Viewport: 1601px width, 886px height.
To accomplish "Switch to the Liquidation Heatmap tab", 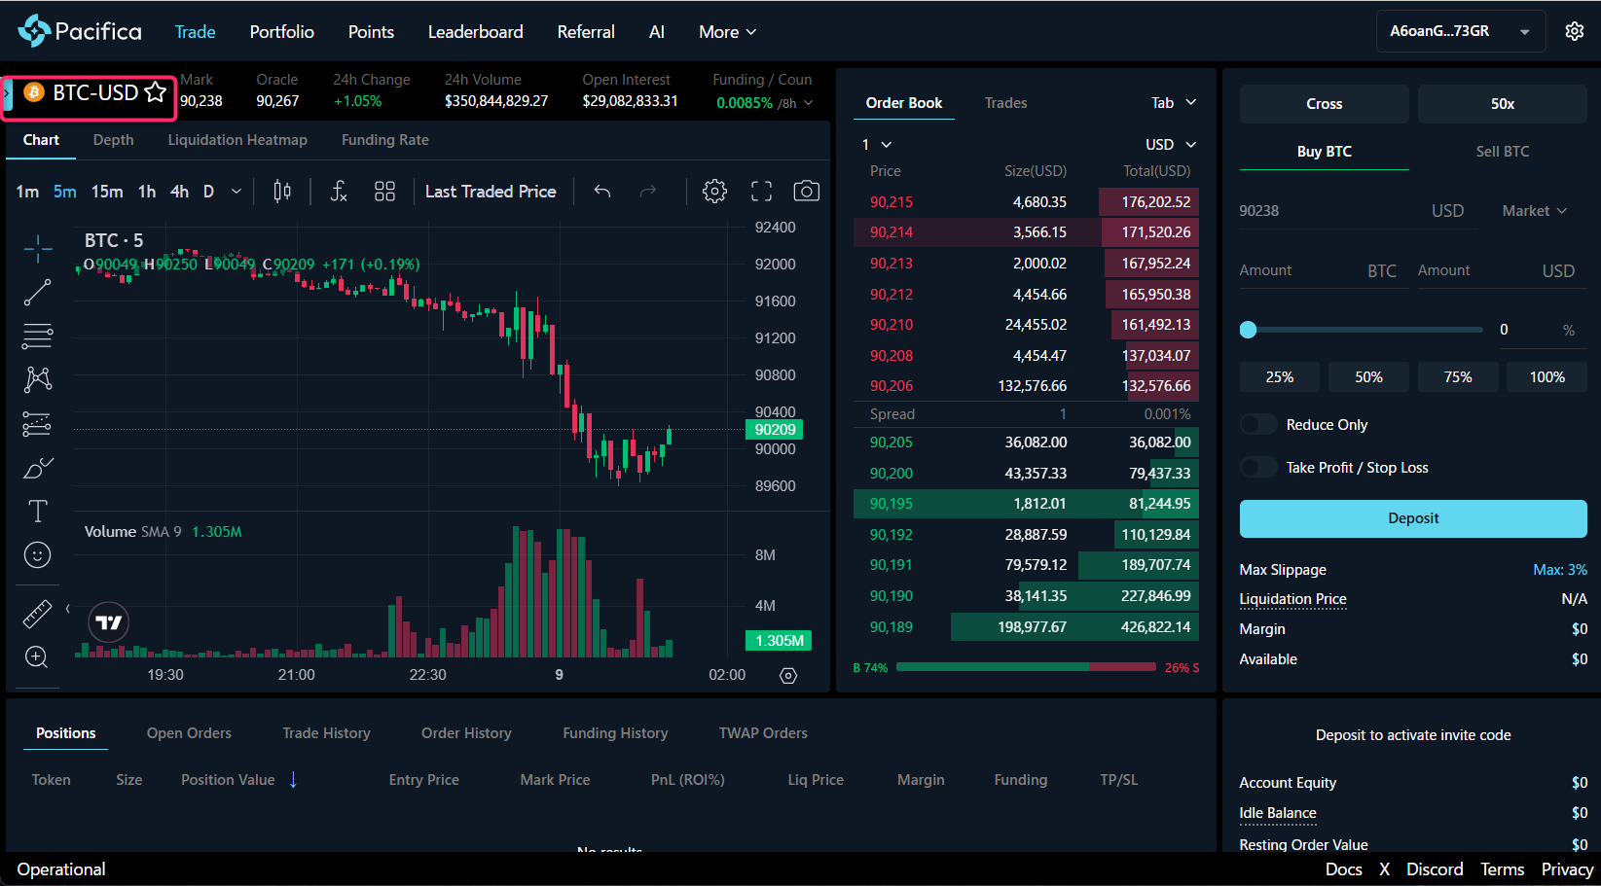I will coord(237,140).
